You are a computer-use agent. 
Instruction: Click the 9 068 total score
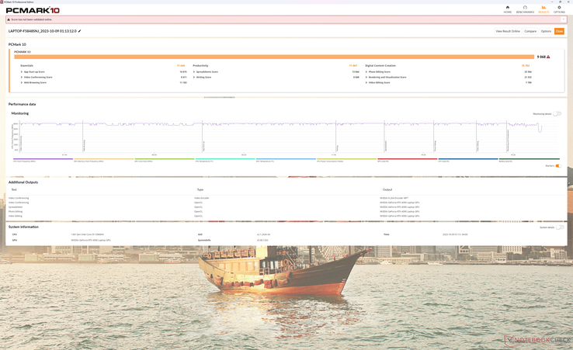tap(541, 57)
